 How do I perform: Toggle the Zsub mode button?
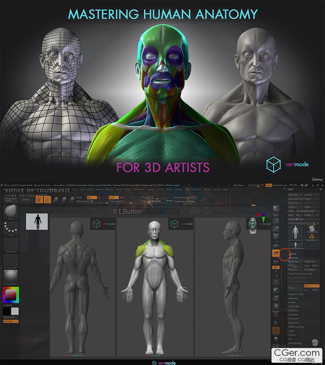pos(122,197)
